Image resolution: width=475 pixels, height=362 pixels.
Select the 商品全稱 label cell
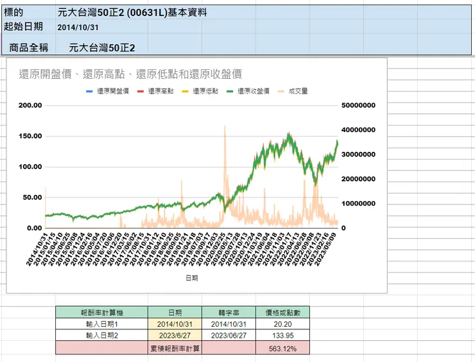28,47
